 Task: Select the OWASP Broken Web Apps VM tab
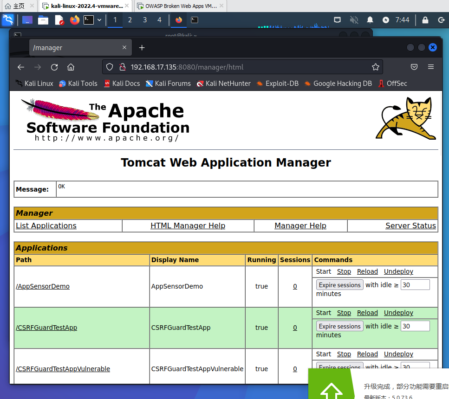180,6
